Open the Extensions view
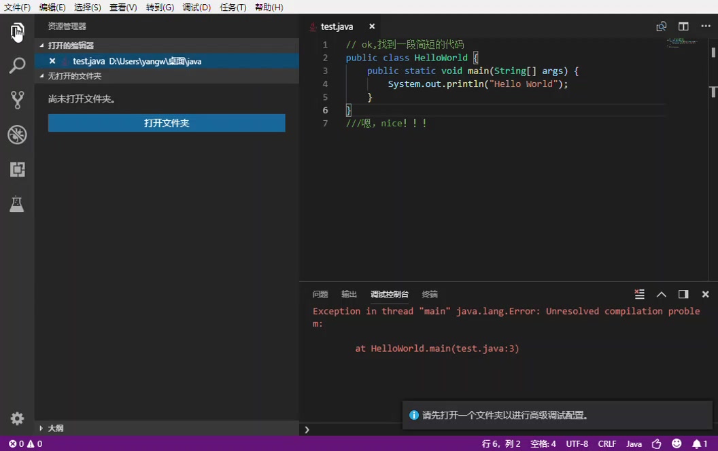 click(x=17, y=170)
